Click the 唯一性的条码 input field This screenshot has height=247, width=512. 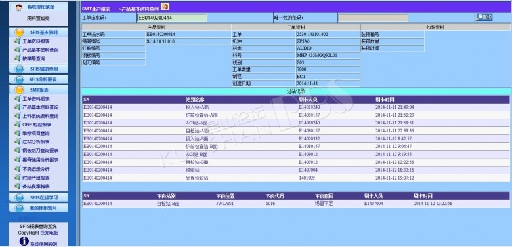(x=373, y=18)
